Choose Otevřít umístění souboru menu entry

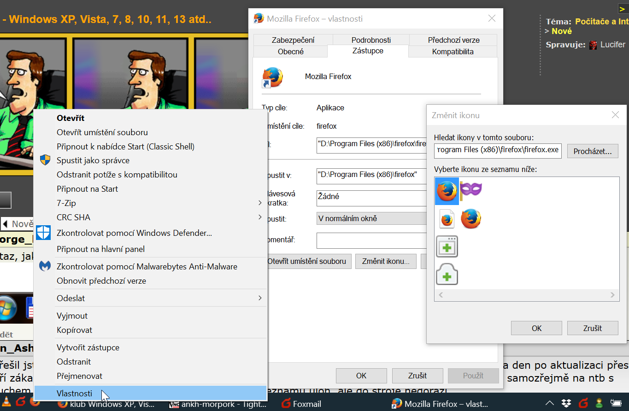[150, 132]
